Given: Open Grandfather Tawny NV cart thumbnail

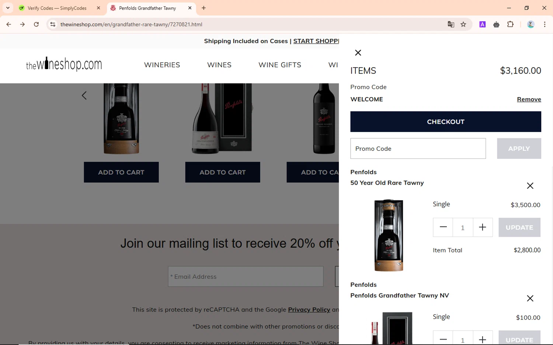Looking at the screenshot, I should click(391, 328).
